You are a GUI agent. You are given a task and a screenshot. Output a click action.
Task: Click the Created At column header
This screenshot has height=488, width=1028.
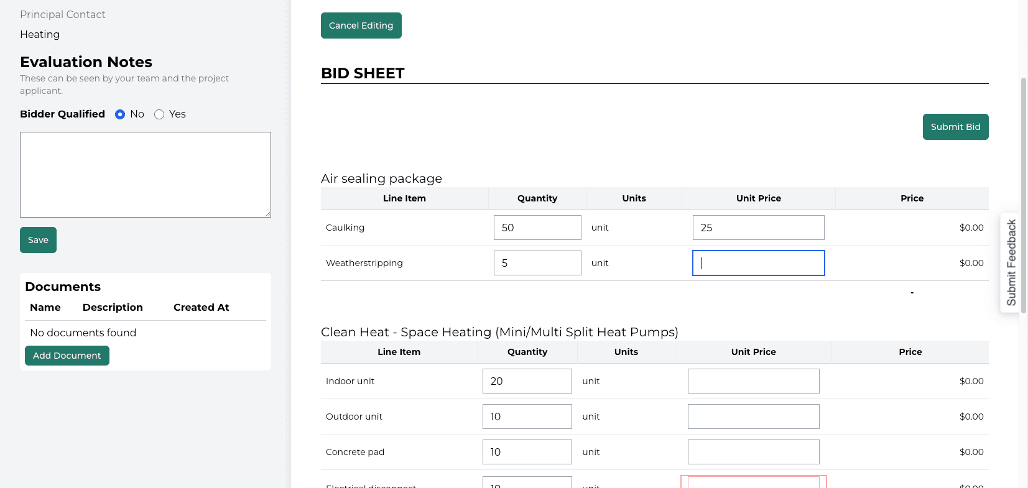click(x=201, y=307)
